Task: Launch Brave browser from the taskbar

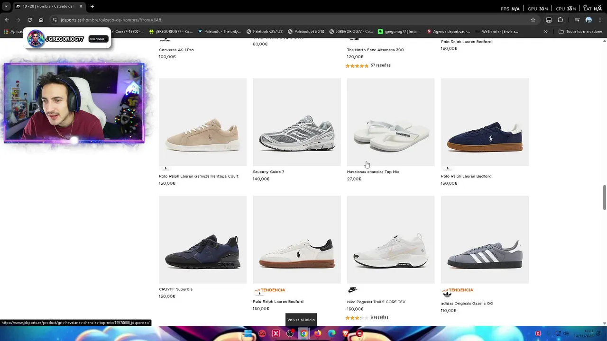Action: (x=345, y=333)
